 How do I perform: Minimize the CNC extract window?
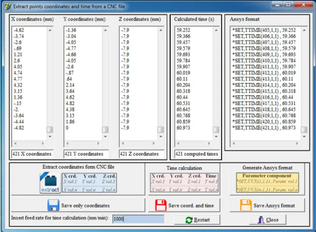(x=278, y=5)
